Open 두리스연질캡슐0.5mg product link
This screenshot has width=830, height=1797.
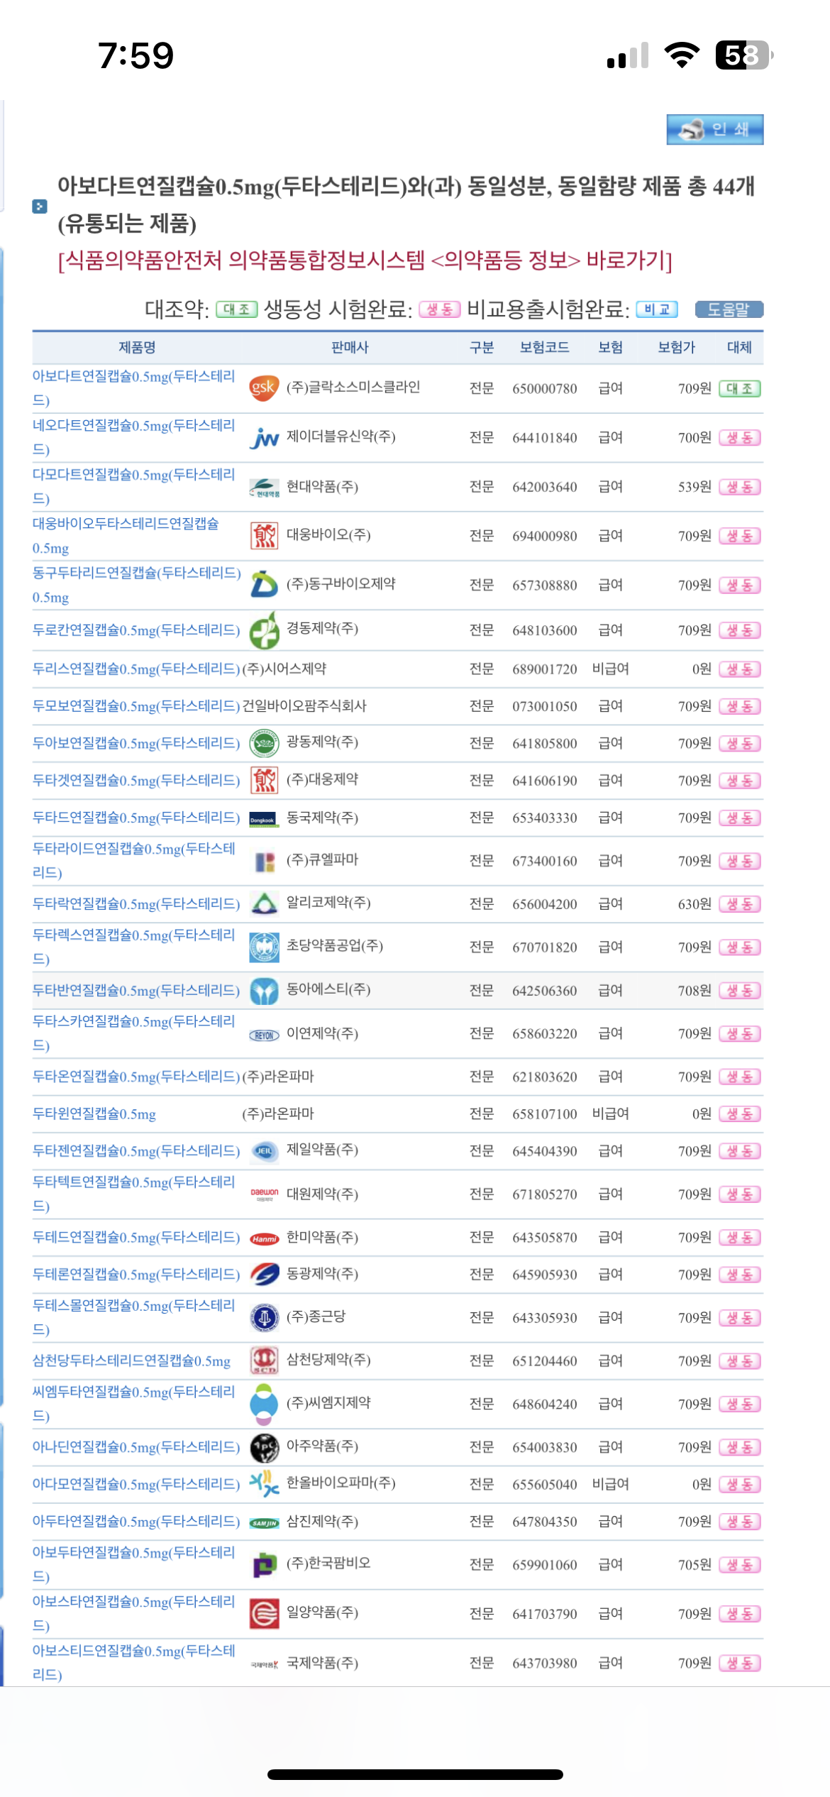click(x=136, y=669)
